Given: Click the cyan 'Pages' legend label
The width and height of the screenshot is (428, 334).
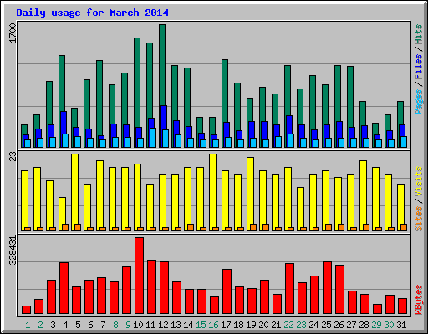Looking at the screenshot, I should (419, 102).
